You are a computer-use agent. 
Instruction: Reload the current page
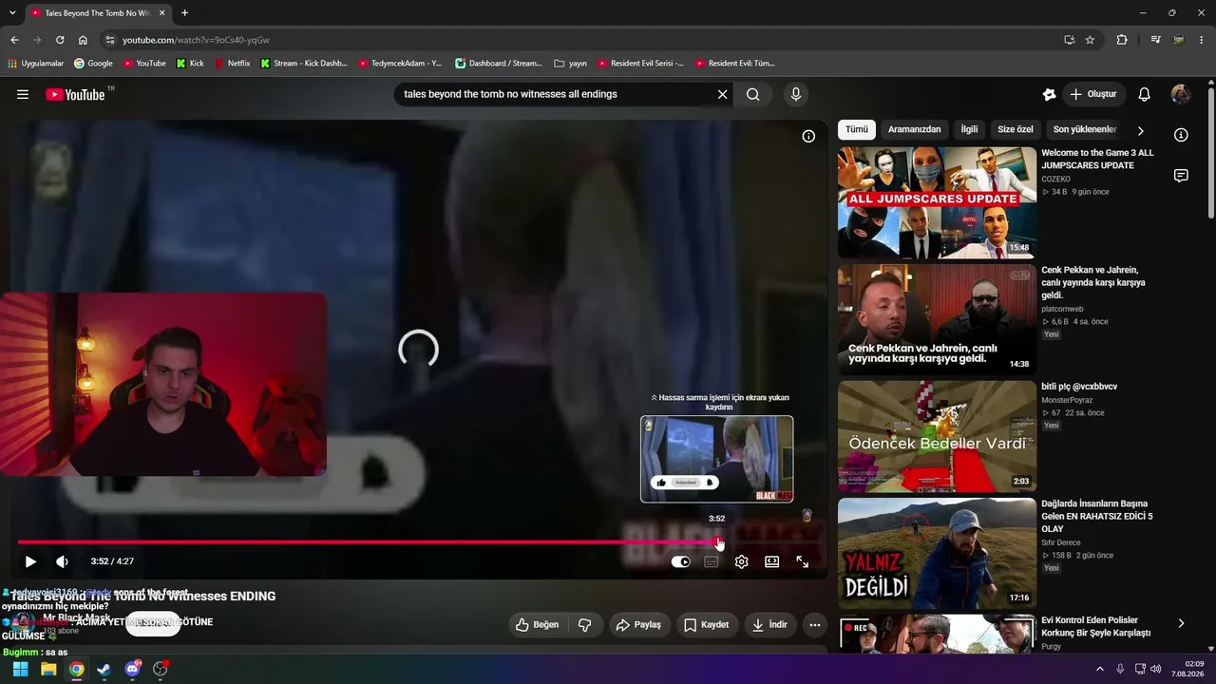[60, 40]
